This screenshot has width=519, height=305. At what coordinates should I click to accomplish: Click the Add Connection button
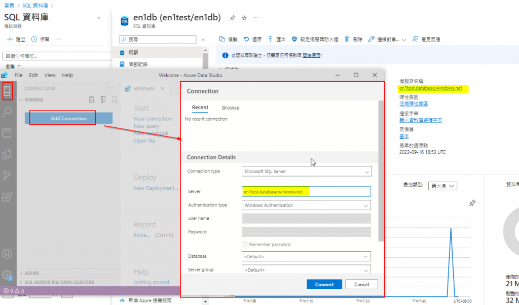coord(68,118)
